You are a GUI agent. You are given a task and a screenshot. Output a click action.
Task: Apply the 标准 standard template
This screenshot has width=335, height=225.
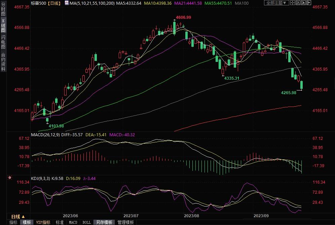tap(60, 222)
